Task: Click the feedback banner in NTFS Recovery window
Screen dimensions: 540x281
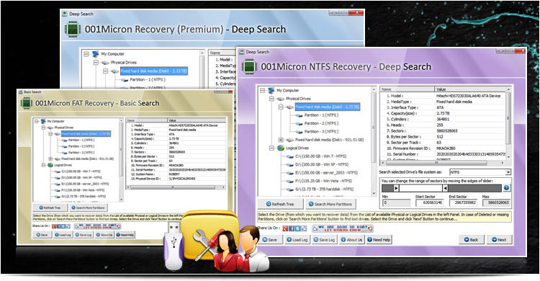Action: coord(342,228)
